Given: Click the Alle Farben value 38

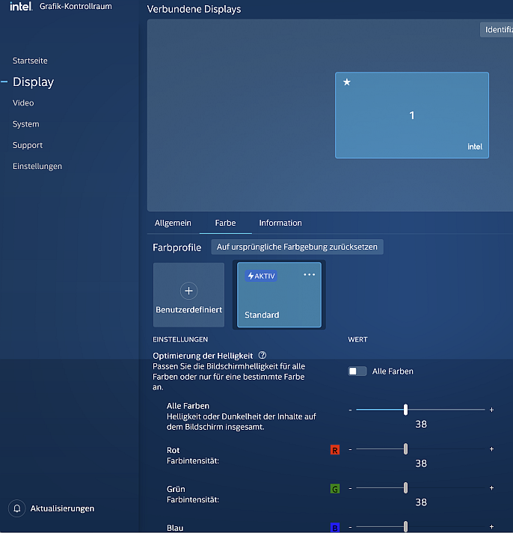Looking at the screenshot, I should point(421,424).
